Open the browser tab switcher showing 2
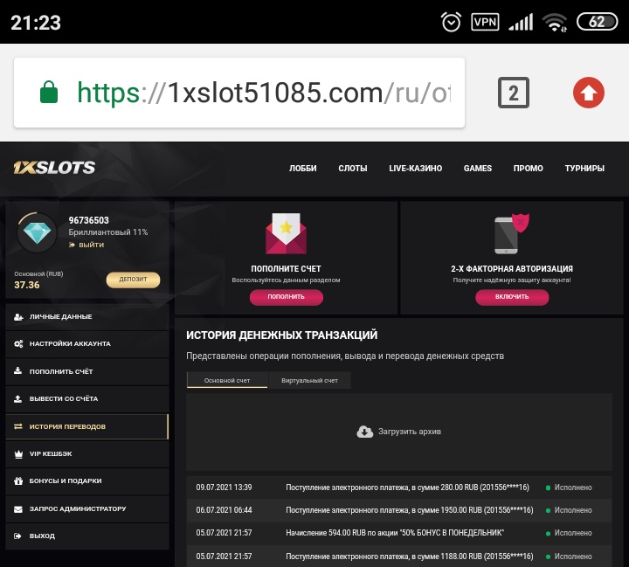This screenshot has width=629, height=567. (514, 93)
